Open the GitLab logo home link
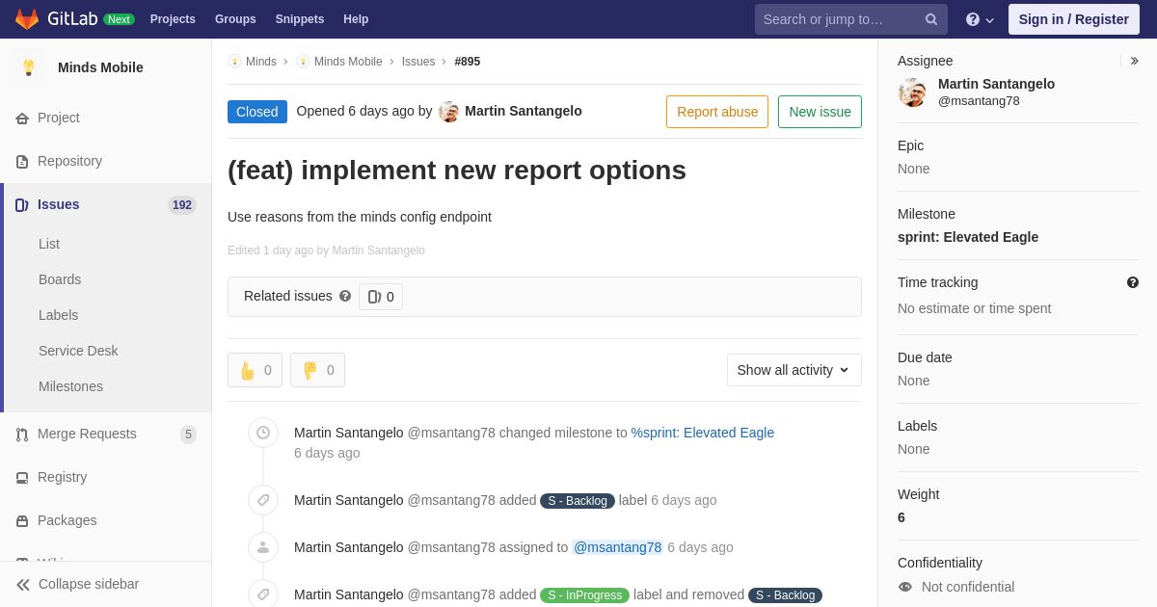Viewport: 1157px width, 607px height. click(x=56, y=19)
